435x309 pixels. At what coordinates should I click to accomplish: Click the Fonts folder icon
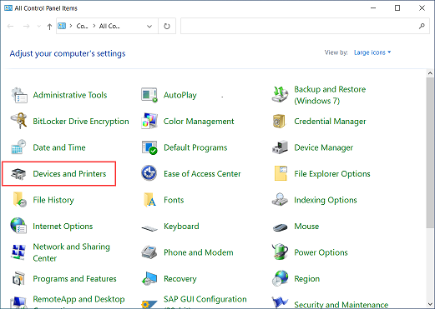pyautogui.click(x=149, y=200)
